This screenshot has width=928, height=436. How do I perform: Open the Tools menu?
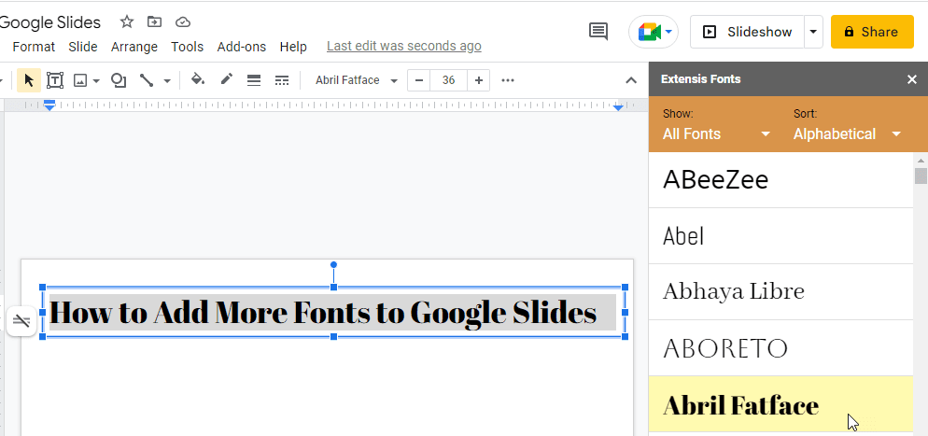187,46
